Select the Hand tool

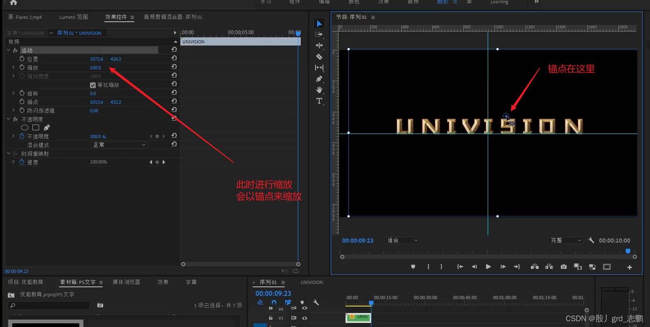[x=319, y=90]
